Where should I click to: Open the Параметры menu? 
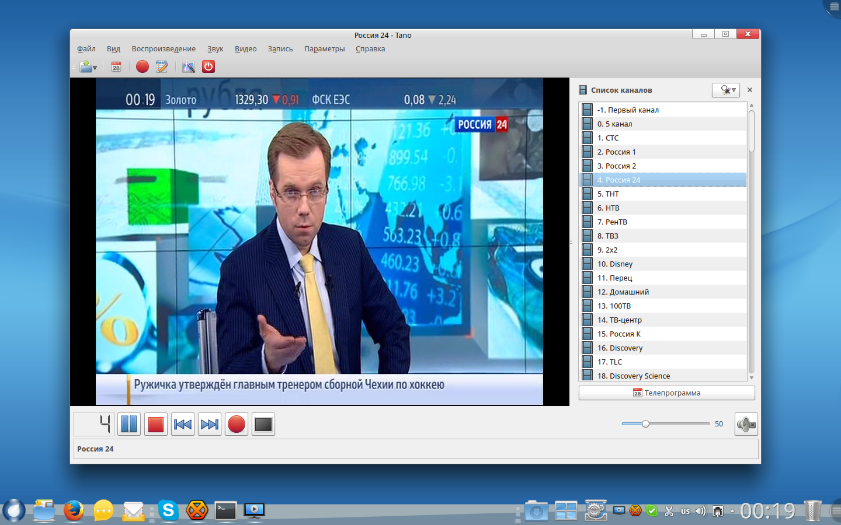[324, 49]
